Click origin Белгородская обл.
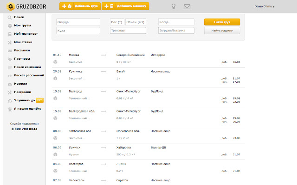Image resolution: width=297 pixels, height=185 pixels. pyautogui.click(x=82, y=111)
